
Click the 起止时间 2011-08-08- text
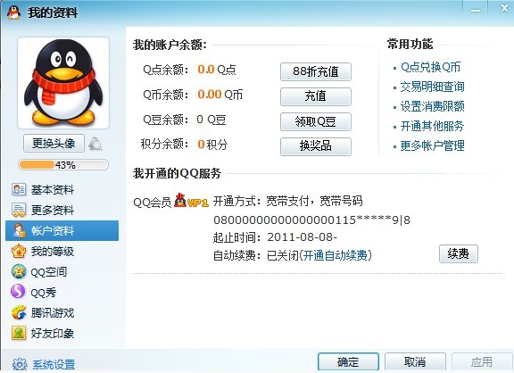275,237
